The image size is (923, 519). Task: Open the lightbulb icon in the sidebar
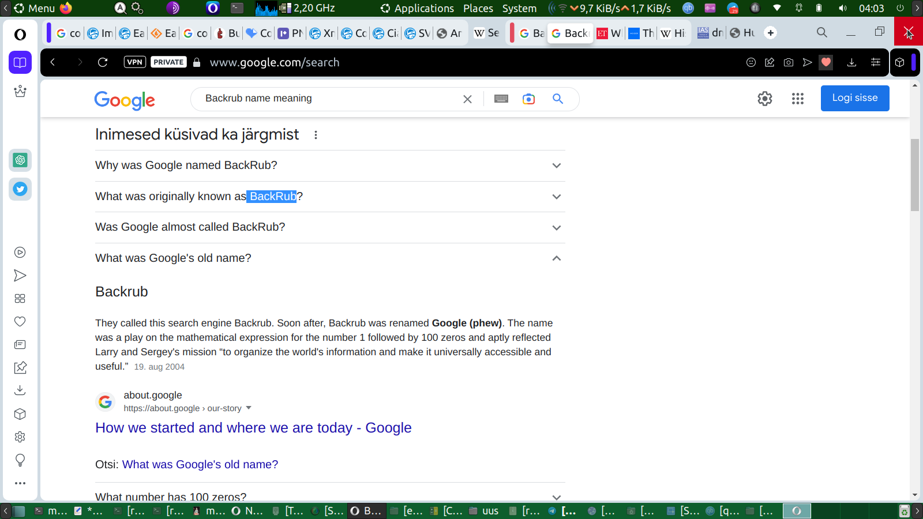(20, 460)
